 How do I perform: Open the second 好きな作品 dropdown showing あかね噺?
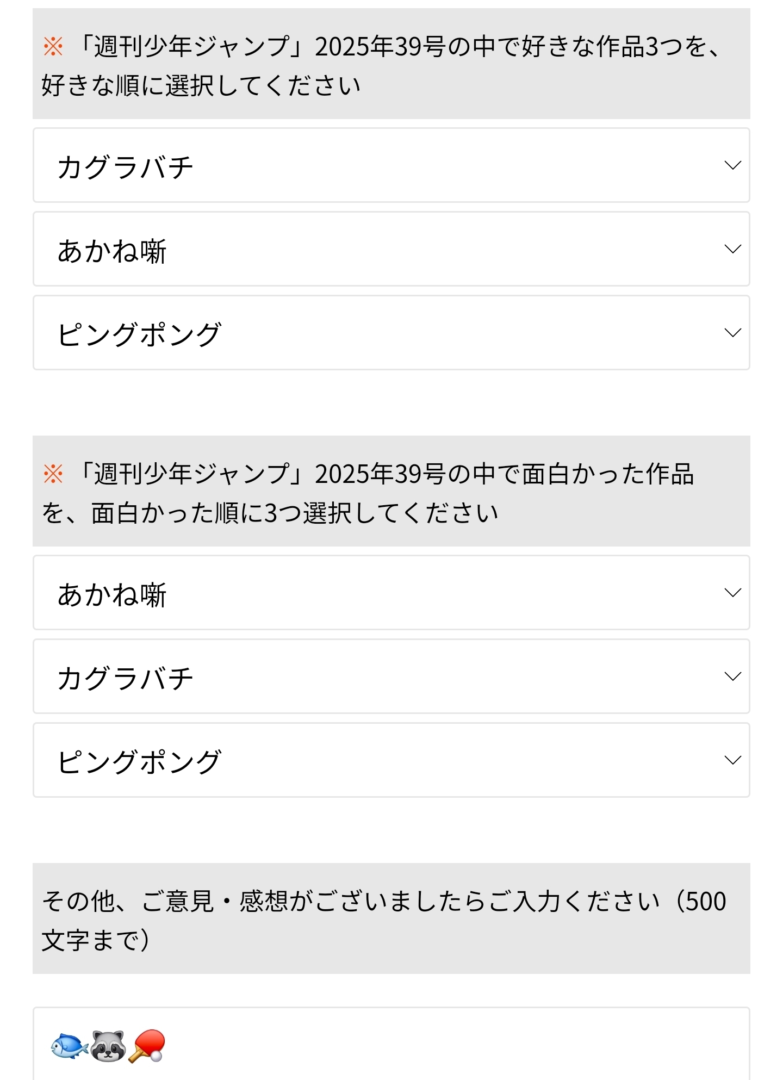(x=381, y=249)
